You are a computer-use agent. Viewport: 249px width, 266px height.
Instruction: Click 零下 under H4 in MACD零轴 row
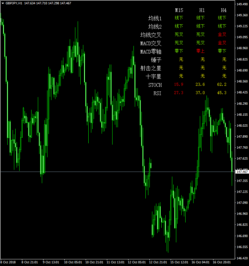(x=222, y=51)
